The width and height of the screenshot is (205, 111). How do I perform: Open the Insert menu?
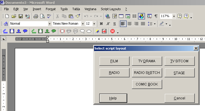(37, 9)
